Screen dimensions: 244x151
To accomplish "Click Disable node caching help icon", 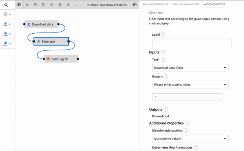I will point(186,130).
